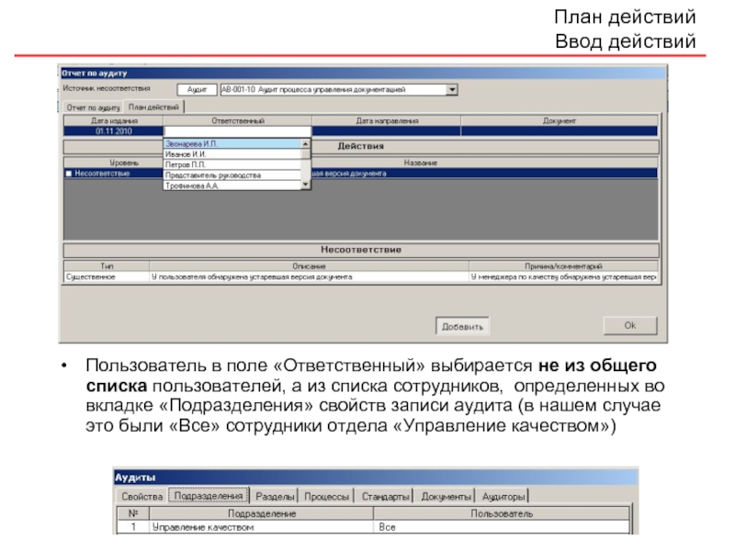Viewport: 735px width, 551px height.
Task: Open the Свойства tab in Аудиты
Action: click(x=141, y=496)
